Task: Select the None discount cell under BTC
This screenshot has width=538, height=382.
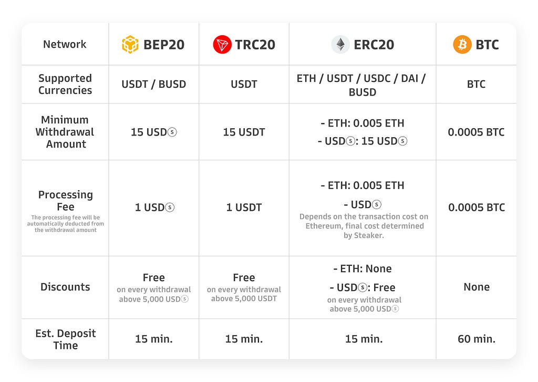Action: (x=476, y=287)
